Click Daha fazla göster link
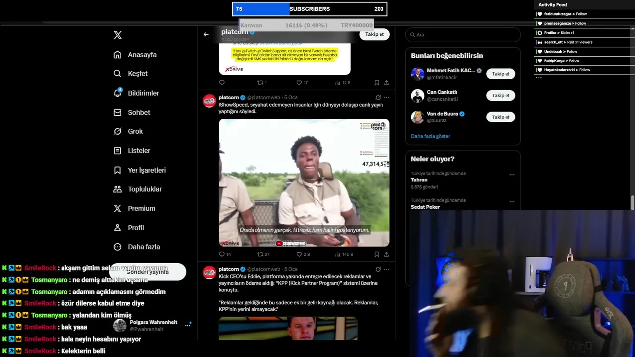Image resolution: width=635 pixels, height=357 pixels. tap(431, 136)
